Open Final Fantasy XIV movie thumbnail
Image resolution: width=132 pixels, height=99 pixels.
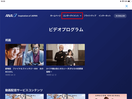click(25, 55)
